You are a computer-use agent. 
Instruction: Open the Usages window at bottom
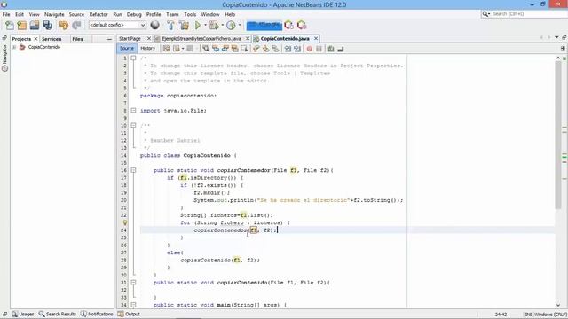pos(23,314)
